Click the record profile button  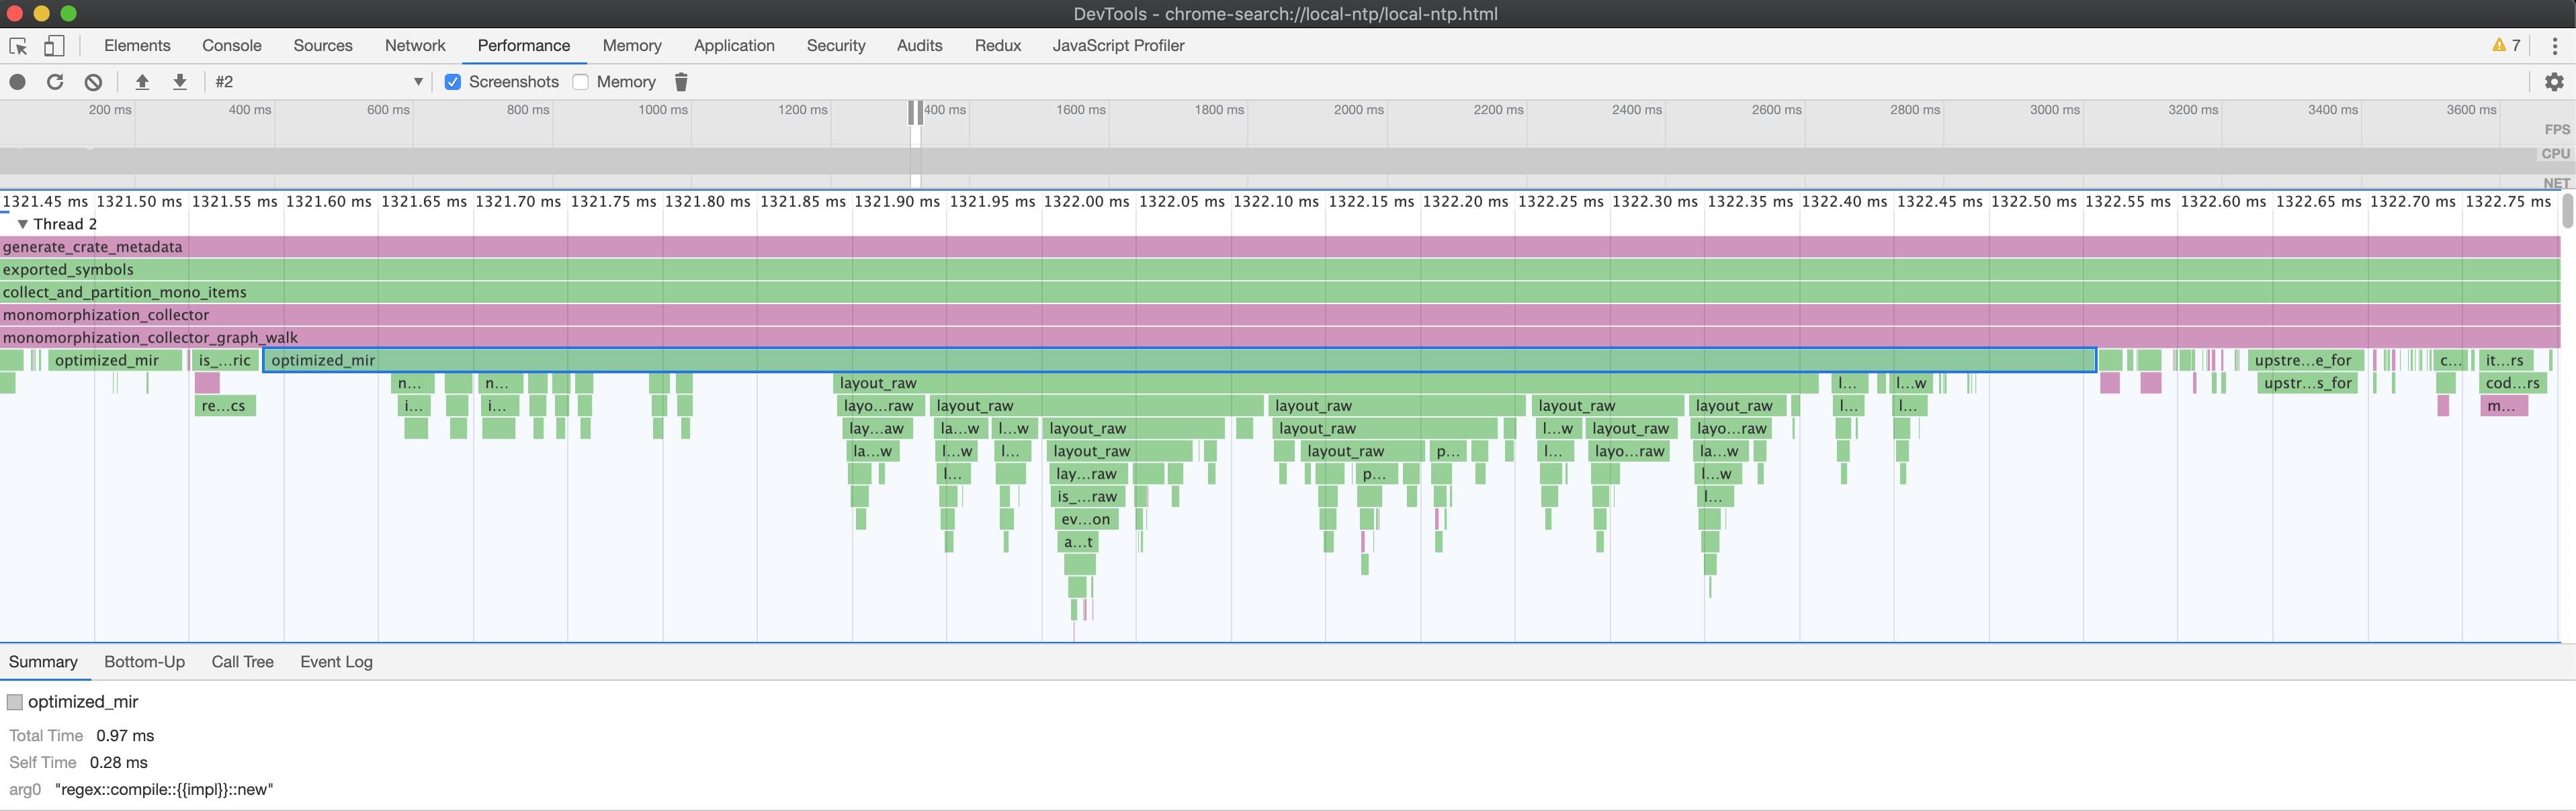[17, 82]
